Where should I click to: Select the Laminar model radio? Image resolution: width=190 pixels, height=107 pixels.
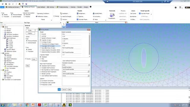40,36
